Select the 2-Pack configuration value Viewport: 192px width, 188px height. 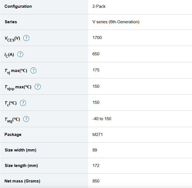click(x=99, y=6)
